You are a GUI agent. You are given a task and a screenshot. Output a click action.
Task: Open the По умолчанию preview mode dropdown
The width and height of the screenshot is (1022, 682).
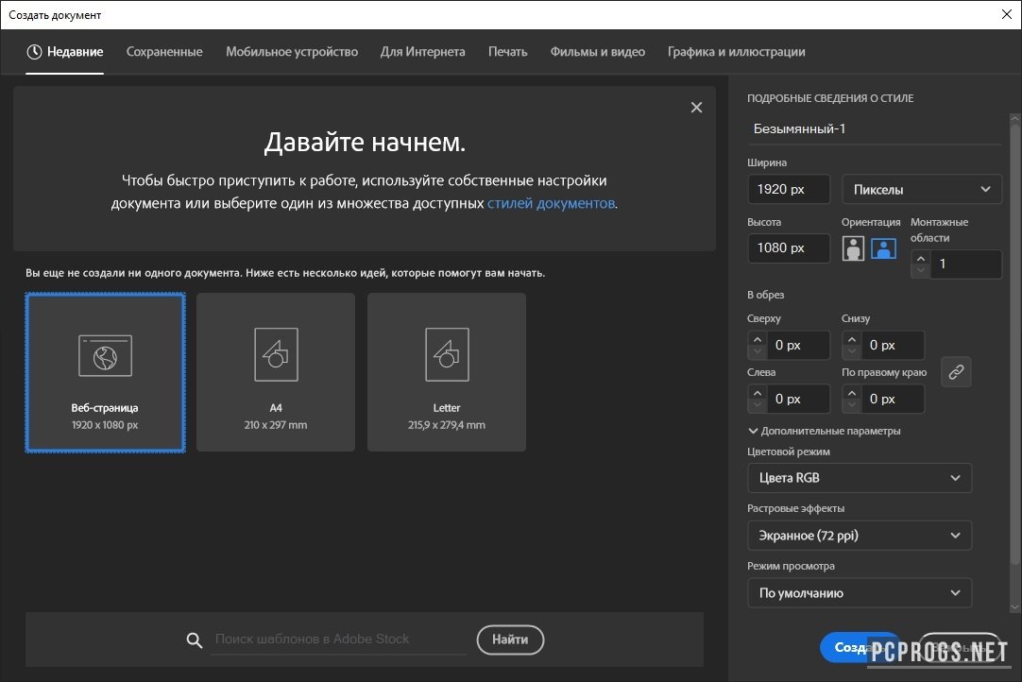click(x=859, y=592)
